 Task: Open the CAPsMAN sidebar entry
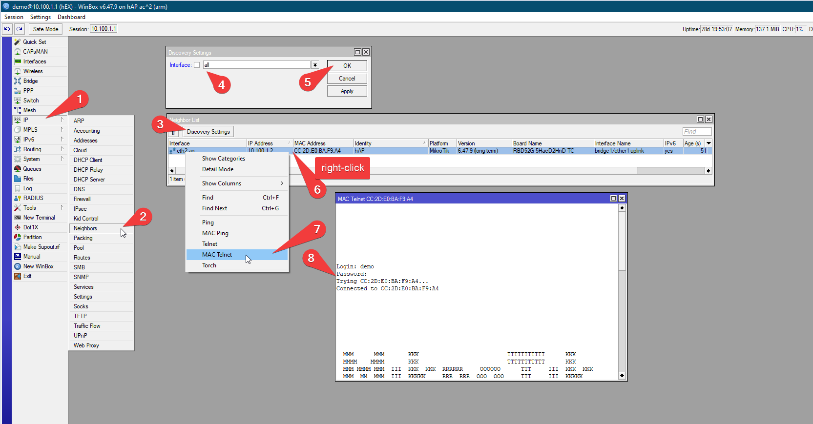[35, 52]
